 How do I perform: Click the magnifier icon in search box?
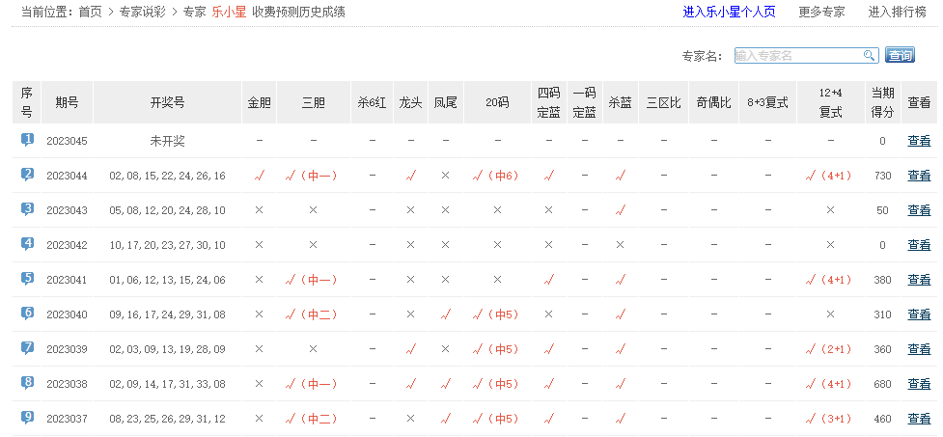tap(869, 56)
